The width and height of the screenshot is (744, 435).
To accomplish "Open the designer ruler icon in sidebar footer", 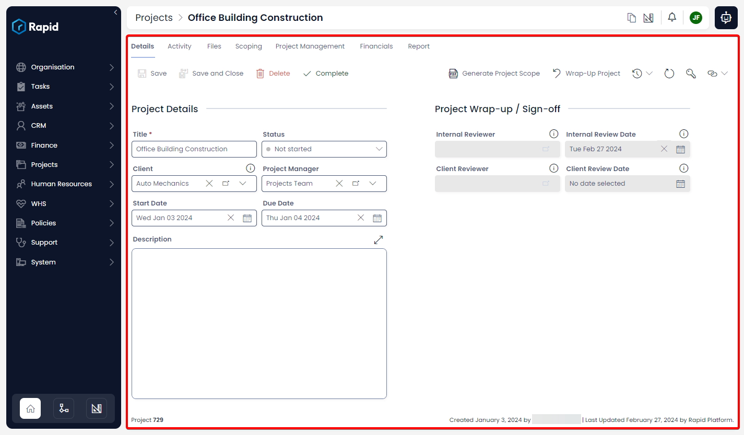I will [x=97, y=408].
